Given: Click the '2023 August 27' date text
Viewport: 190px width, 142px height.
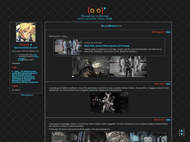Looking at the screenshot, I should tap(158, 32).
